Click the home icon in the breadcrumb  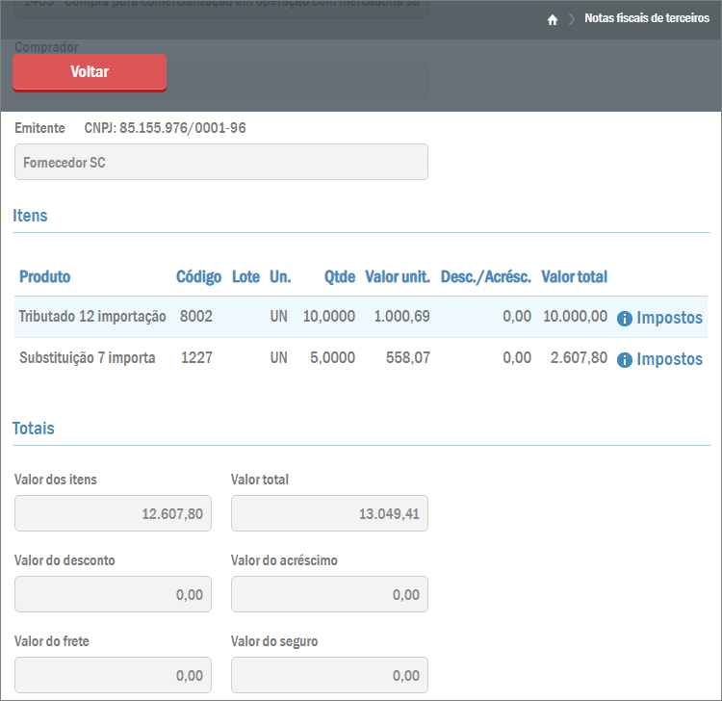(553, 19)
